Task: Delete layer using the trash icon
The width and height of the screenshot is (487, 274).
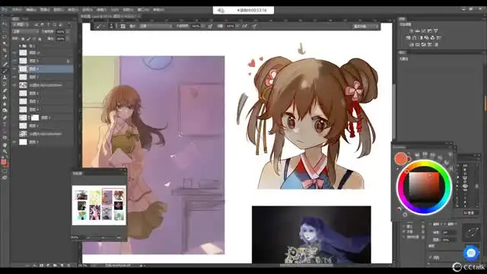Action: coord(68,266)
